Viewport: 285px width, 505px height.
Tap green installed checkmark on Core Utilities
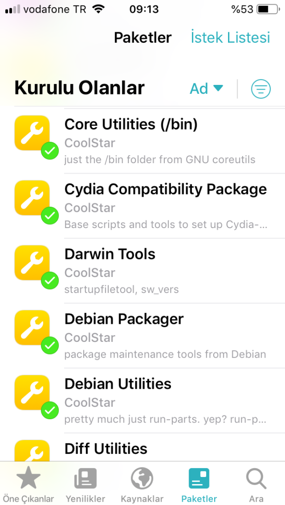(49, 152)
